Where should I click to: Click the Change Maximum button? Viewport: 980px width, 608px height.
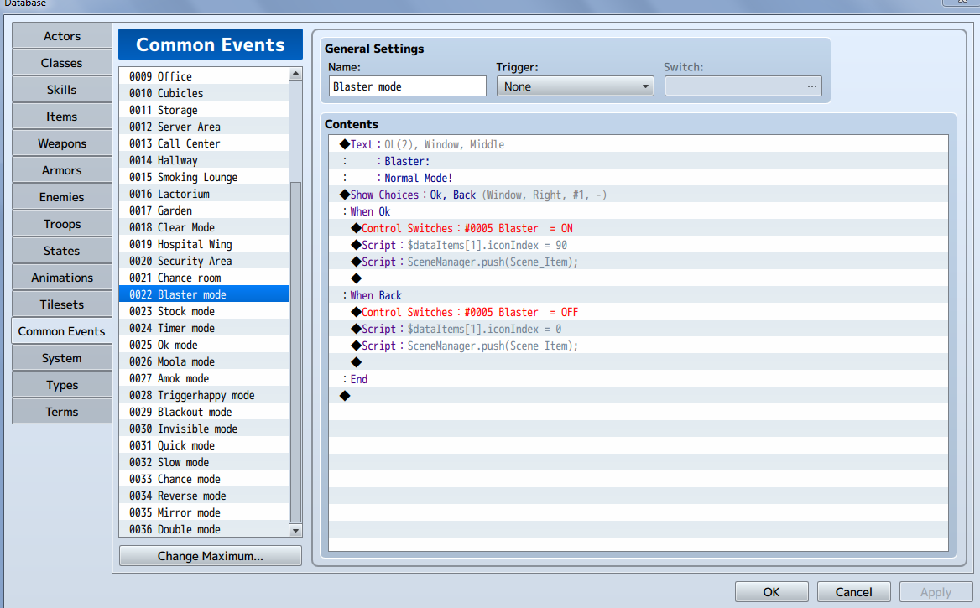(211, 556)
